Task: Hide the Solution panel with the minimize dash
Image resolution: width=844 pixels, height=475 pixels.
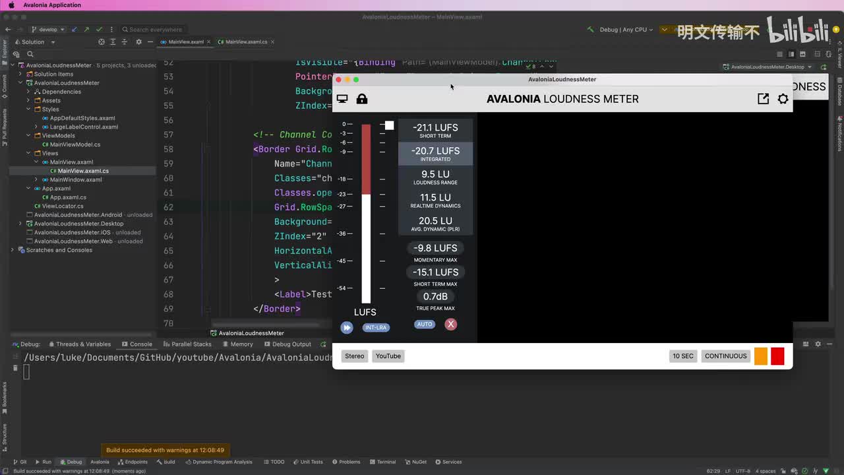Action: pyautogui.click(x=150, y=42)
